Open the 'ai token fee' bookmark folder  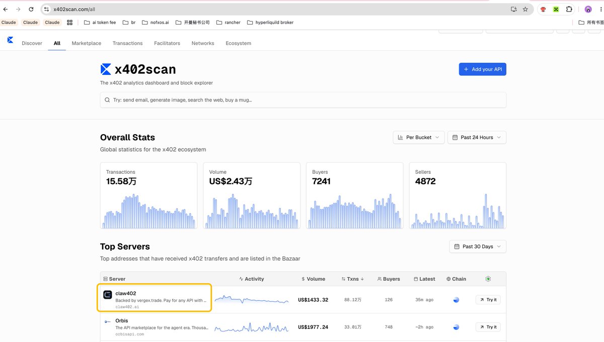(x=100, y=22)
